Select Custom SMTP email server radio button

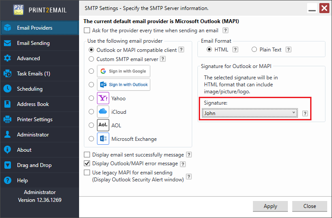(91, 59)
